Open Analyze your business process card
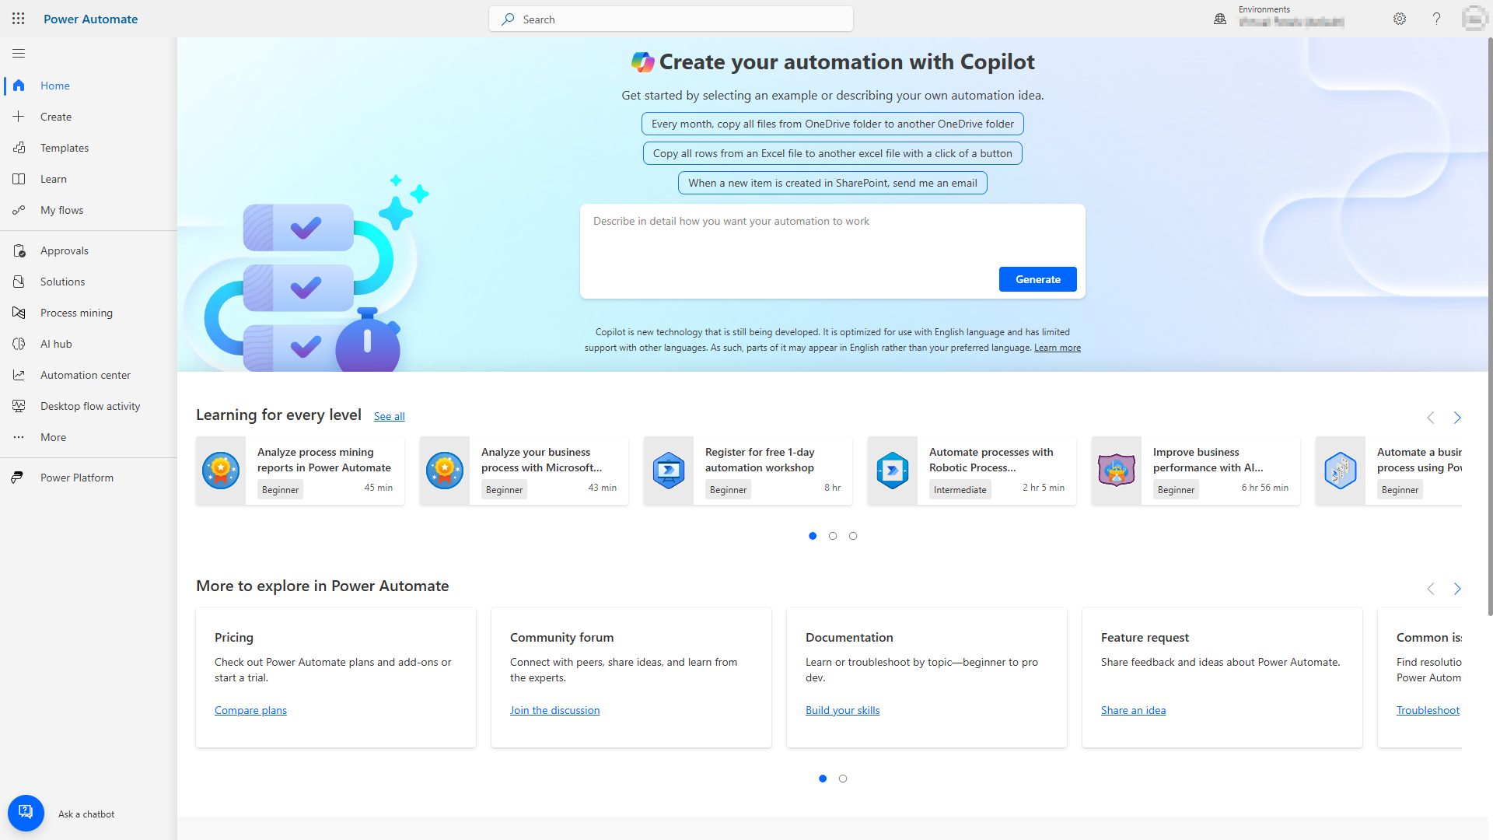The width and height of the screenshot is (1493, 840). coord(524,471)
